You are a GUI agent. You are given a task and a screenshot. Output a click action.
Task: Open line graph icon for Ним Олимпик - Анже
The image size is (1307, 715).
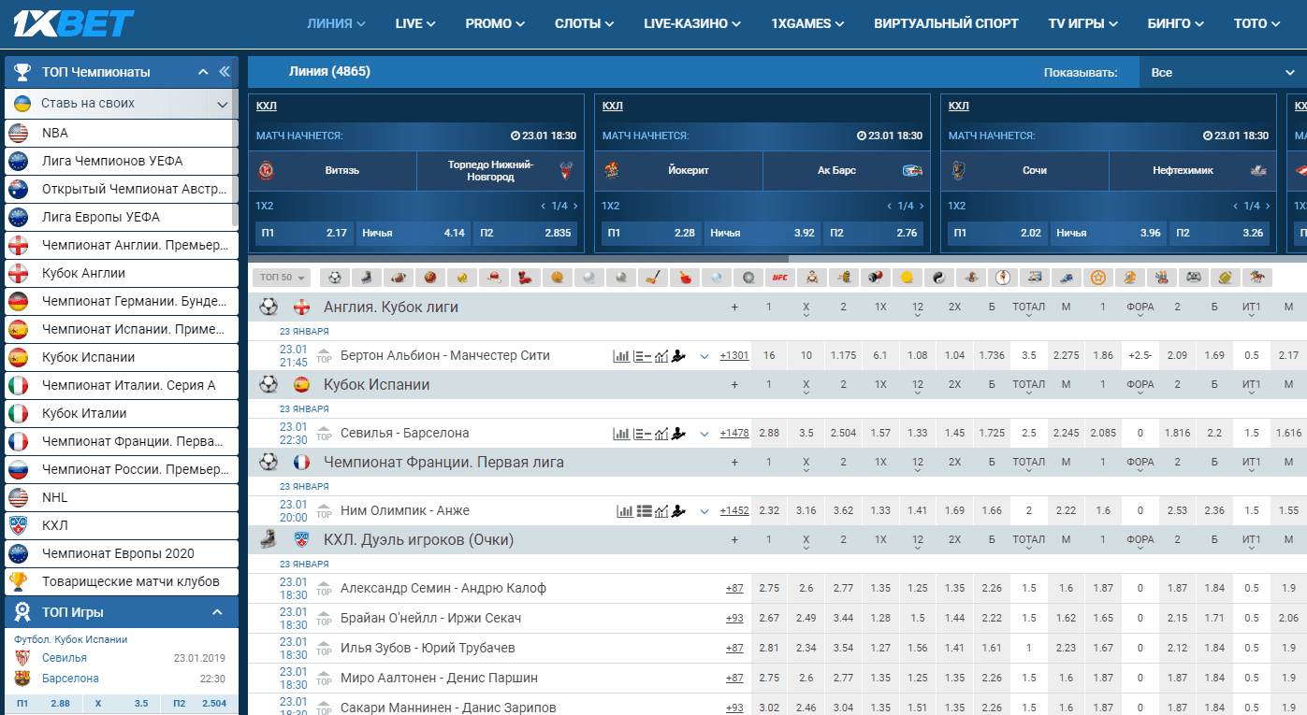pos(662,511)
